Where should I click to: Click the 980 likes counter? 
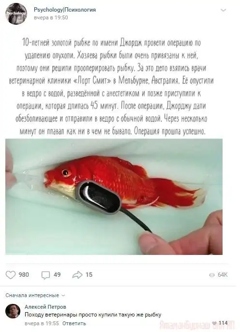click(x=24, y=275)
